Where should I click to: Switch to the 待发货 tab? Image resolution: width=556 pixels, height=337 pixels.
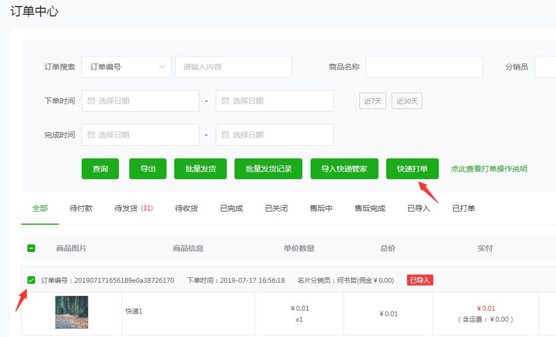(133, 208)
